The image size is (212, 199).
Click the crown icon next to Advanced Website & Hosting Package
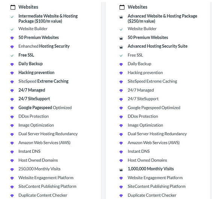pos(121,17)
